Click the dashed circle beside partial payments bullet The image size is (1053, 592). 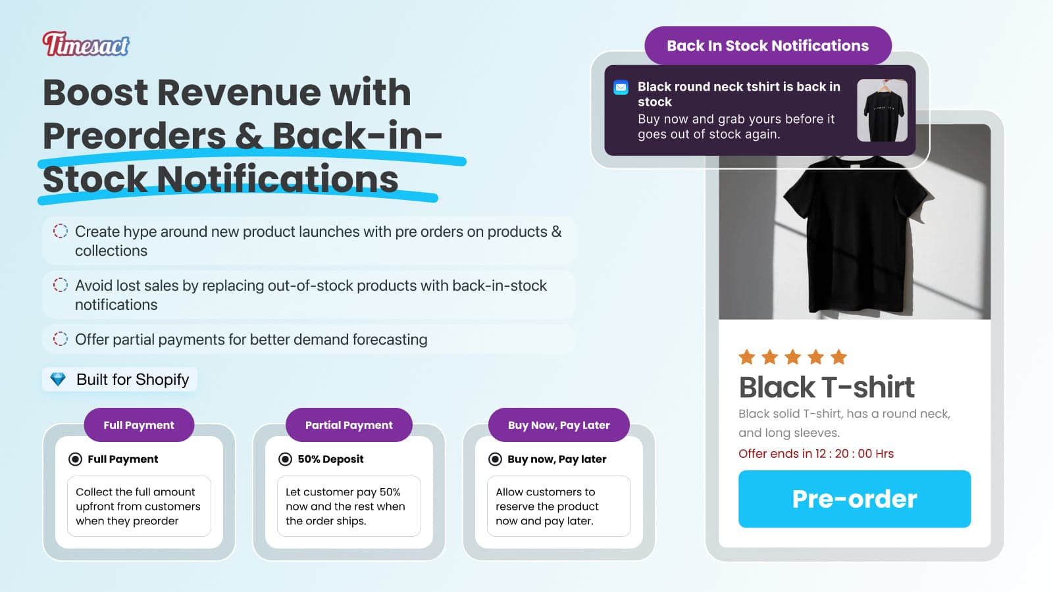(x=61, y=339)
